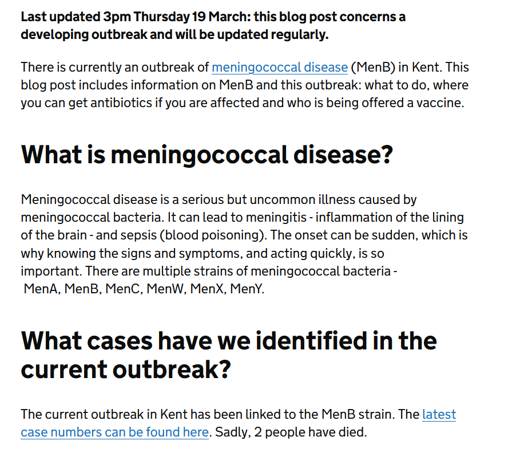Image resolution: width=508 pixels, height=468 pixels.
Task: Click "There is currently an outbreak of" text
Action: [x=114, y=68]
